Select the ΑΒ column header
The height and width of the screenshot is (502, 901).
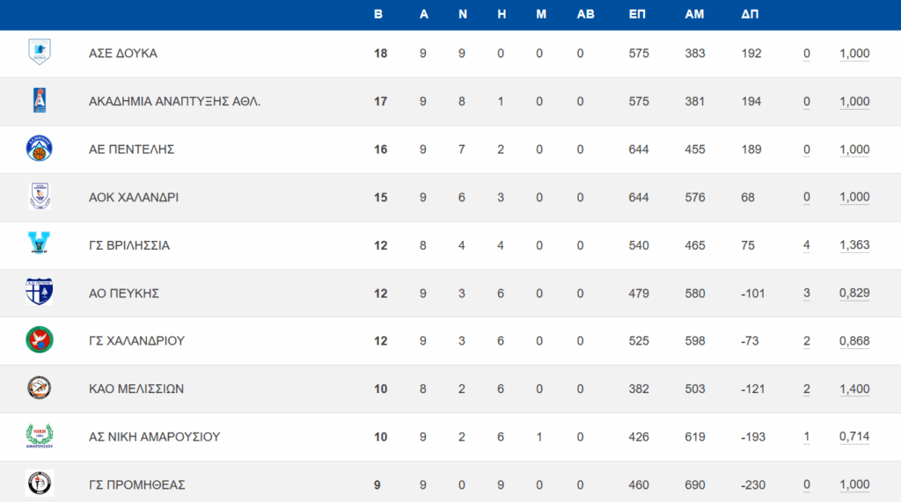pyautogui.click(x=585, y=14)
